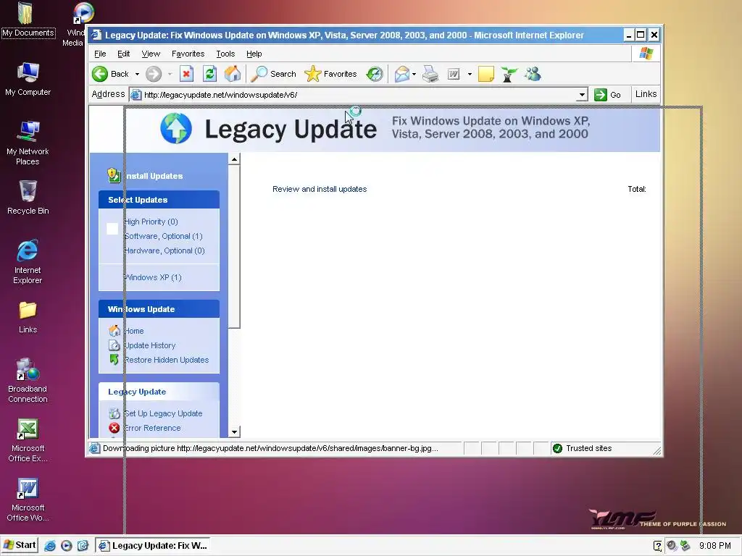Open the Microsoft Office Word shortcut

point(28,500)
